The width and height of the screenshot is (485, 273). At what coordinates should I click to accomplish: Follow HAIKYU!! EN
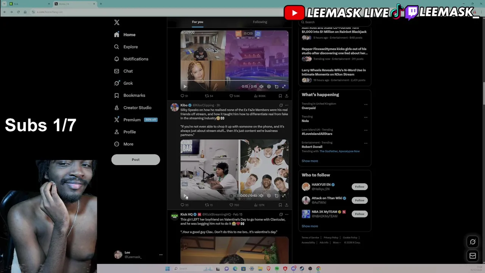click(360, 187)
